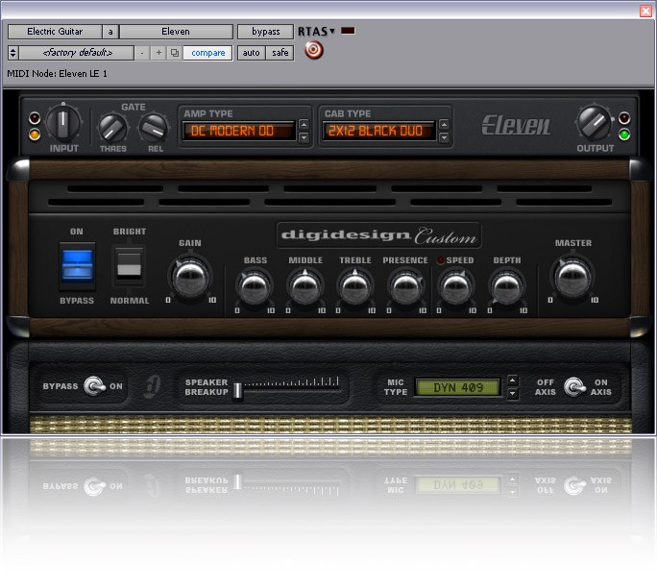This screenshot has width=657, height=588.
Task: Open the Amp Type selector showing DC Modern OD
Action: click(x=239, y=129)
